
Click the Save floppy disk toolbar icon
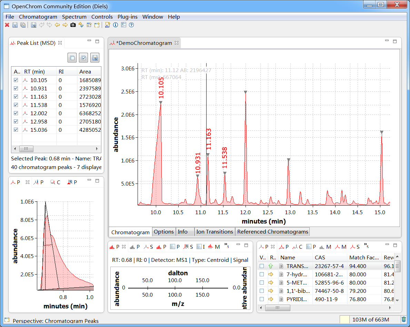click(x=15, y=25)
